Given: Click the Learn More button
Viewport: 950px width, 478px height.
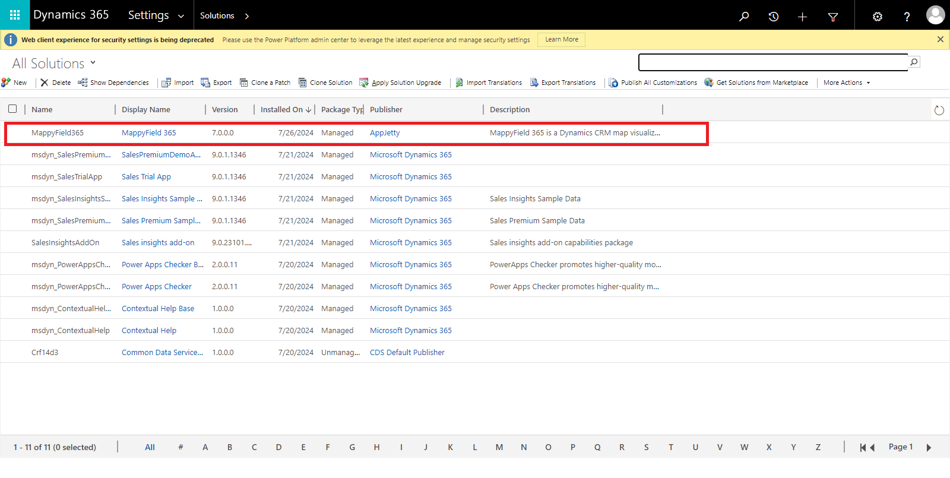Looking at the screenshot, I should [562, 39].
